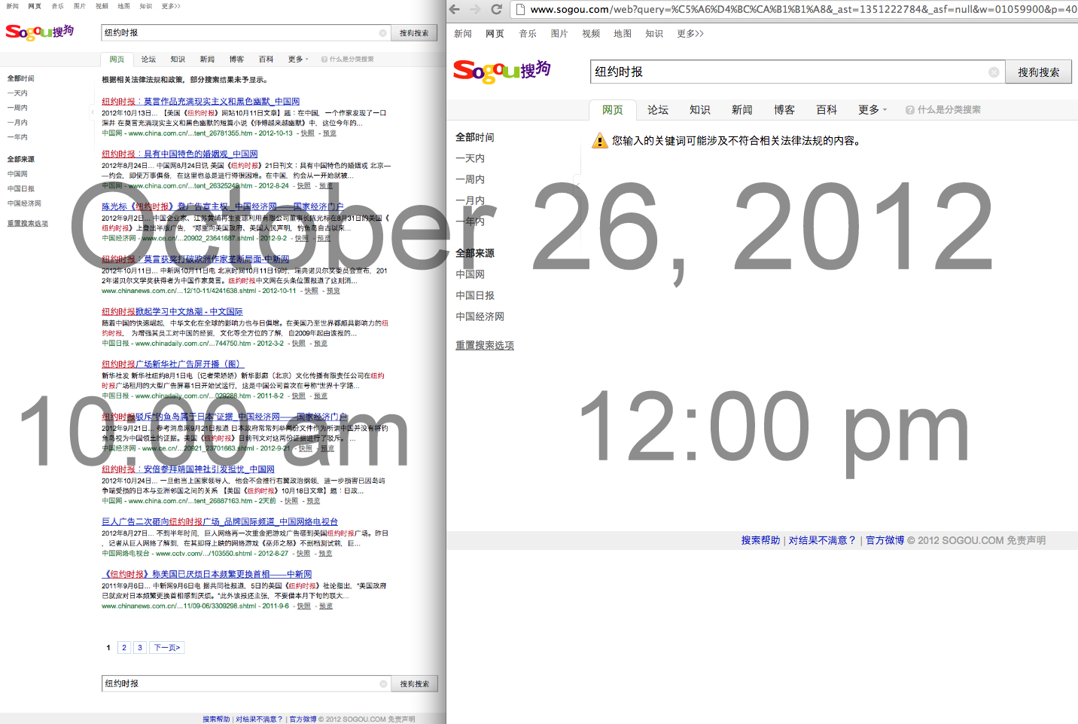Go to results page 3 in left page
Viewport: 1078px width, 724px height.
(x=140, y=648)
